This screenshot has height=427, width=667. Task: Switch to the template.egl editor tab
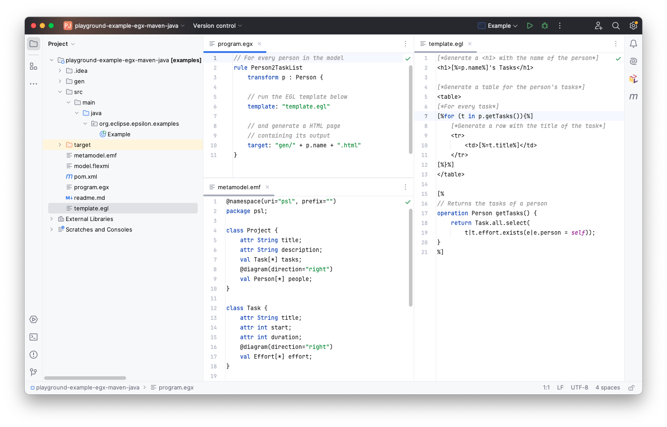[x=446, y=44]
